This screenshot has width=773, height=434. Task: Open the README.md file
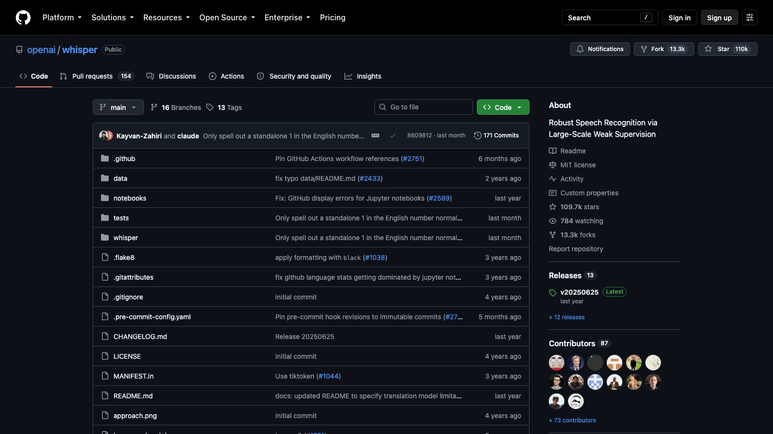tap(133, 396)
